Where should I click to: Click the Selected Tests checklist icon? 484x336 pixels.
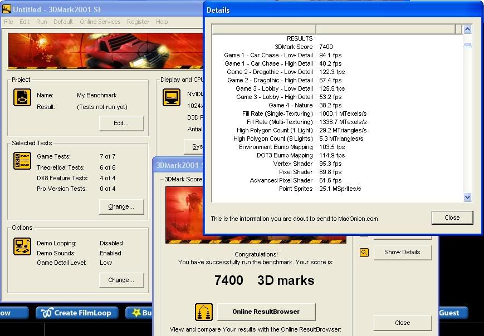(x=22, y=161)
